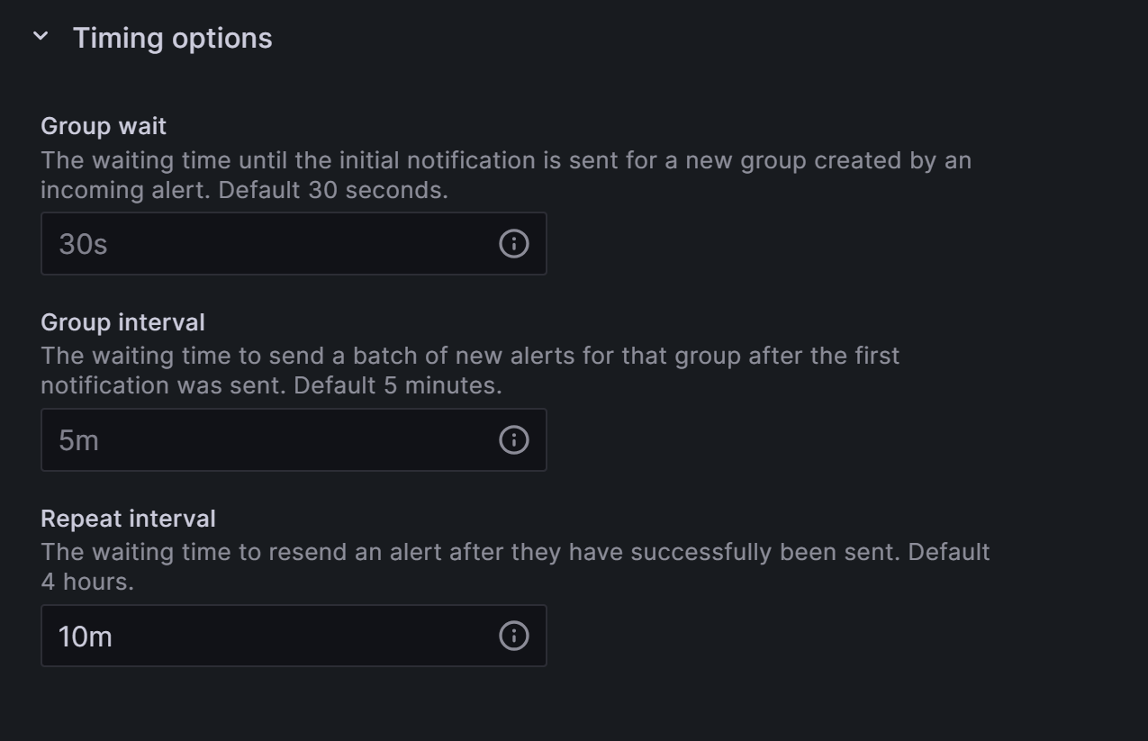Click the 30s placeholder text
Image resolution: width=1148 pixels, height=741 pixels.
tap(83, 244)
